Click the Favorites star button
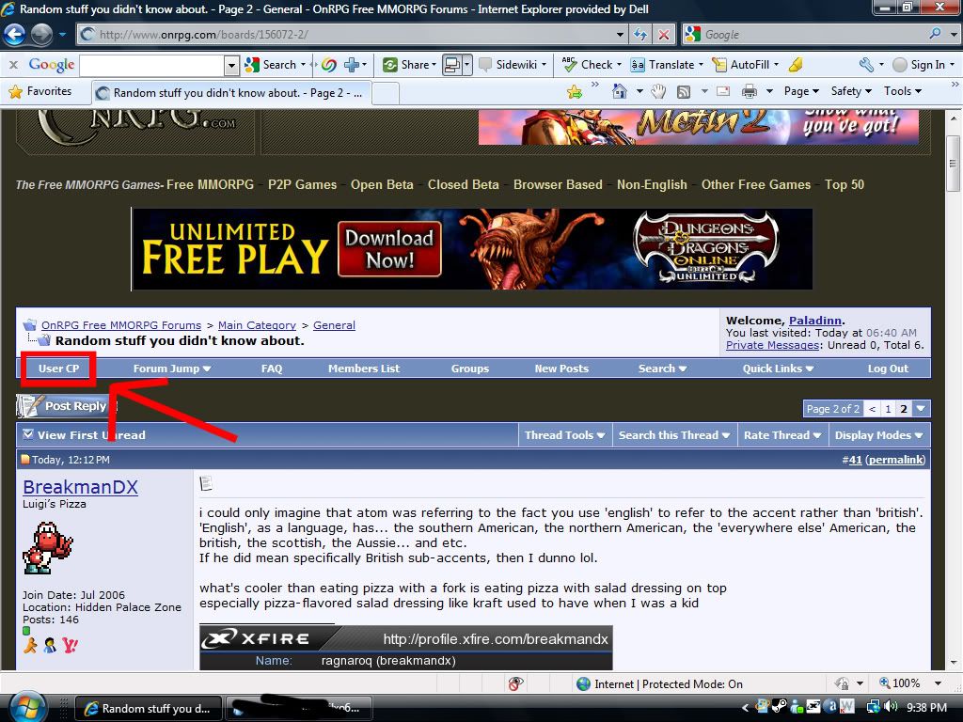 click(39, 91)
